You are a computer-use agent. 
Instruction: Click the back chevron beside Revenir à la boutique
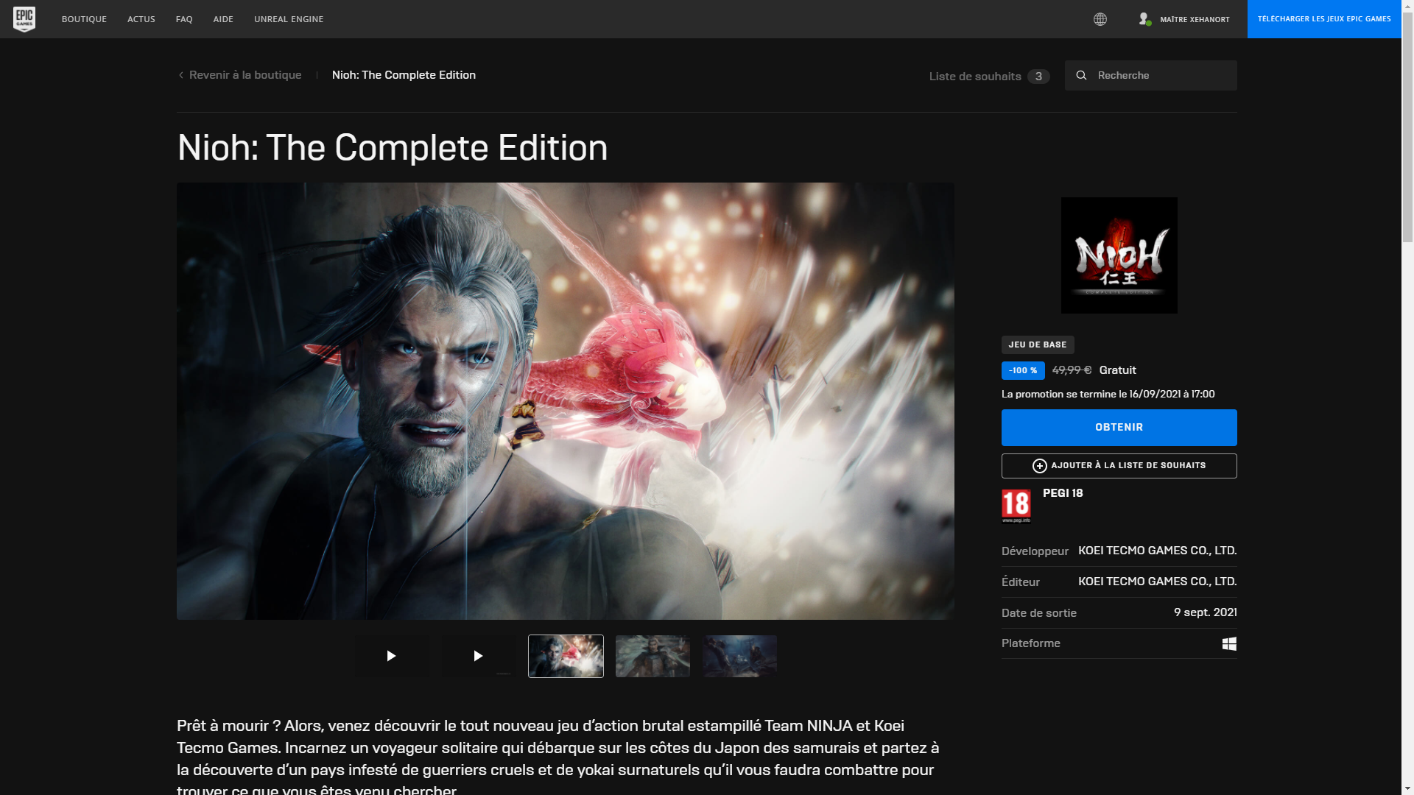pos(181,75)
